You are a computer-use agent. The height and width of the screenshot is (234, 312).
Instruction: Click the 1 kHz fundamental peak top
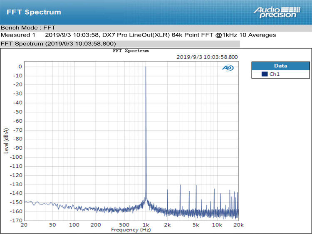tap(146, 67)
